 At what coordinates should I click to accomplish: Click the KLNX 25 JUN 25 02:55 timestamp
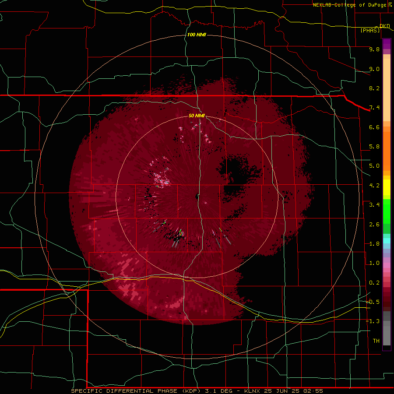[283, 391]
